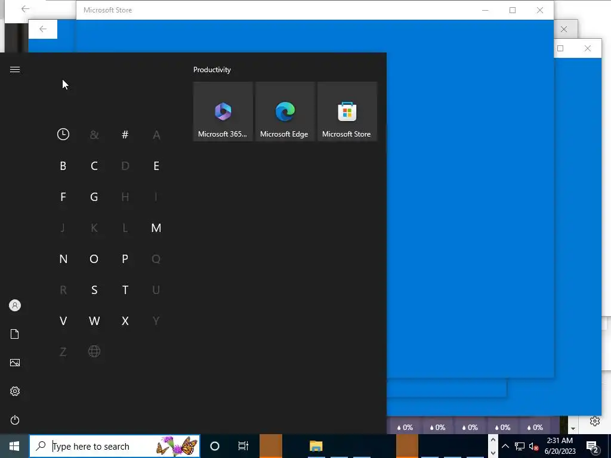The height and width of the screenshot is (458, 611).
Task: Open File Explorer from the taskbar
Action: (316, 446)
